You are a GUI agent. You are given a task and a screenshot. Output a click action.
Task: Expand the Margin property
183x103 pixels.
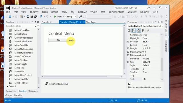coord(128,48)
